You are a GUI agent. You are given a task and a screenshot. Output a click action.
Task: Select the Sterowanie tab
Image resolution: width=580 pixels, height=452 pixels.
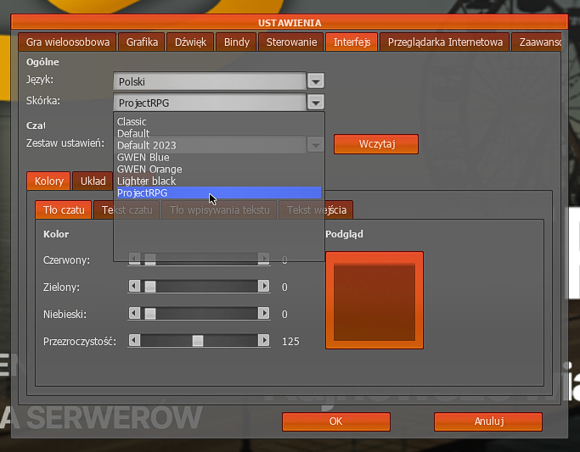(291, 42)
